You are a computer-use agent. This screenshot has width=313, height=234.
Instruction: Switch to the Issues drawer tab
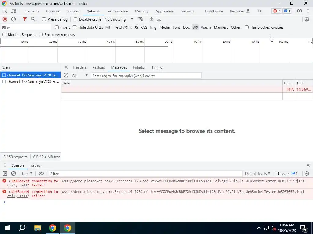(35, 165)
